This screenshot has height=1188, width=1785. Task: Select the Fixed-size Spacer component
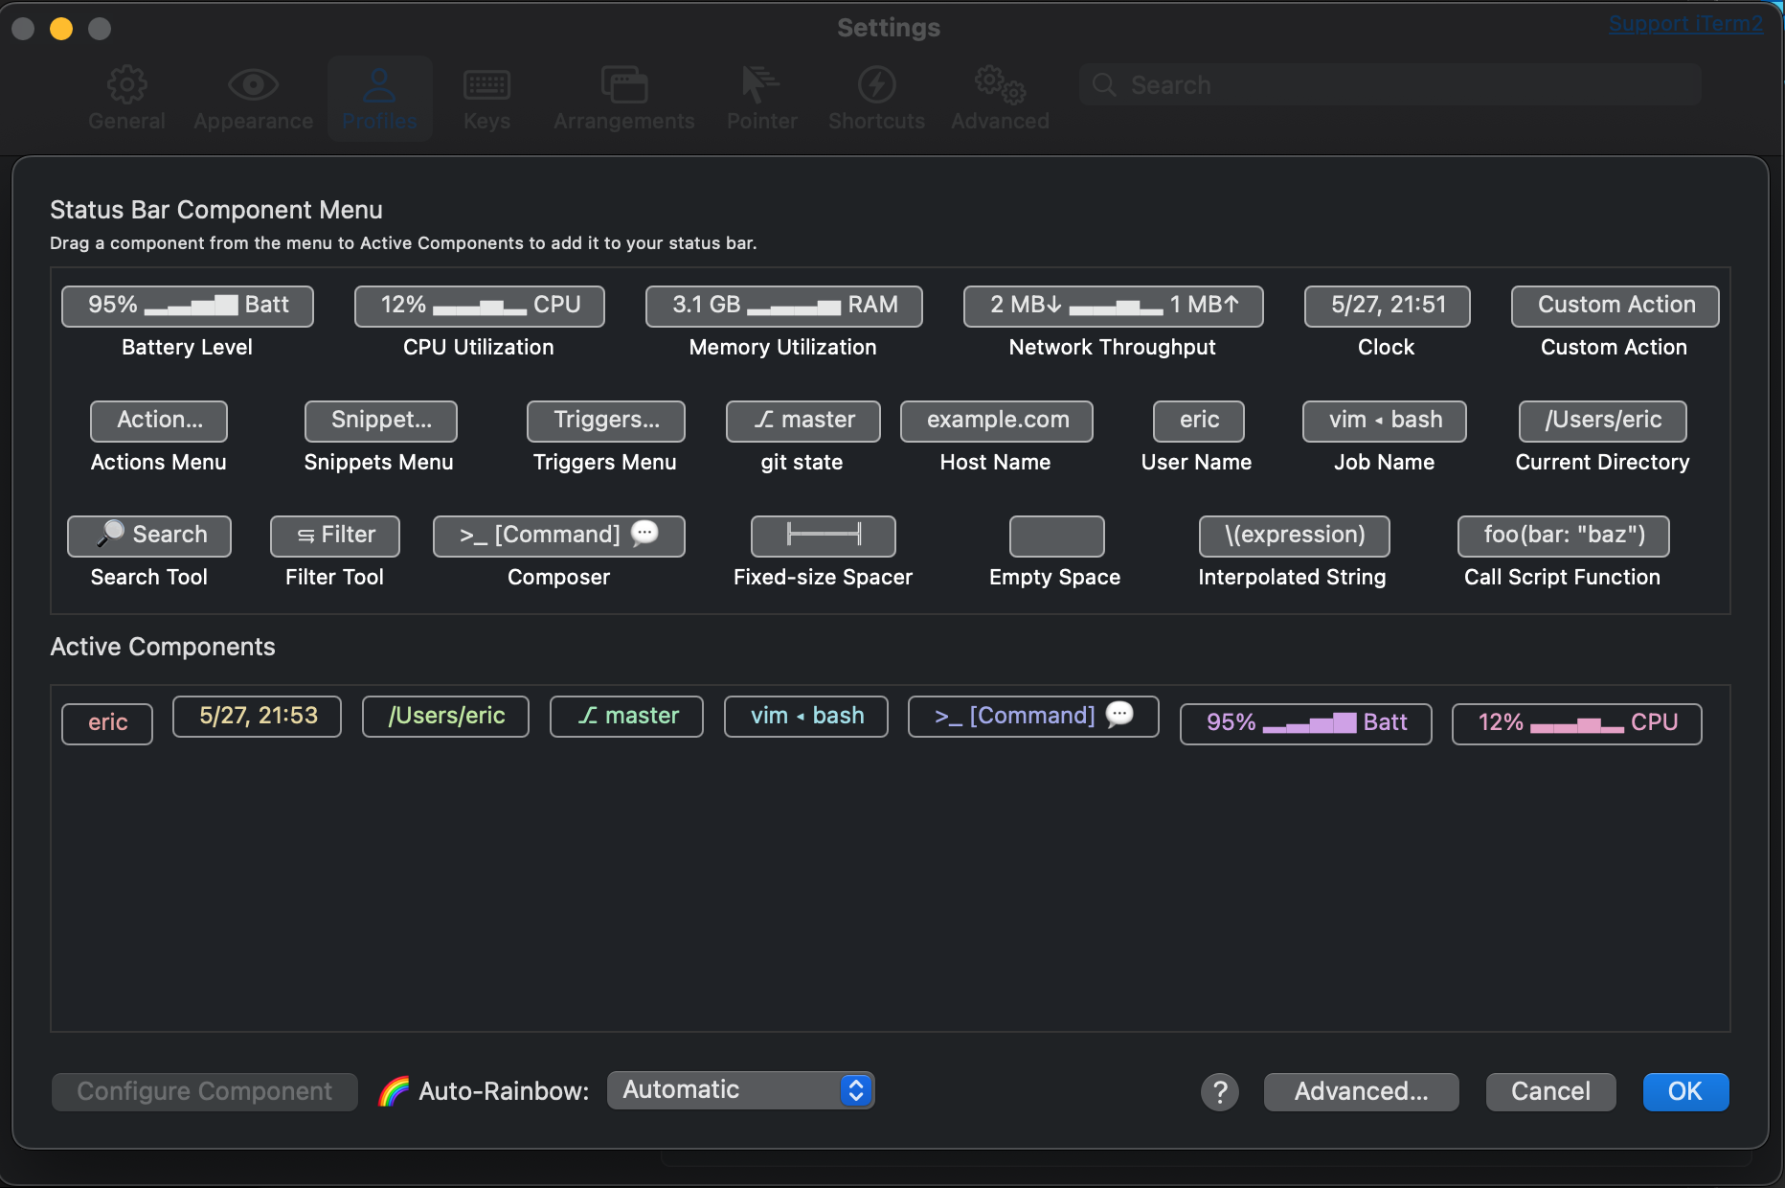tap(823, 536)
